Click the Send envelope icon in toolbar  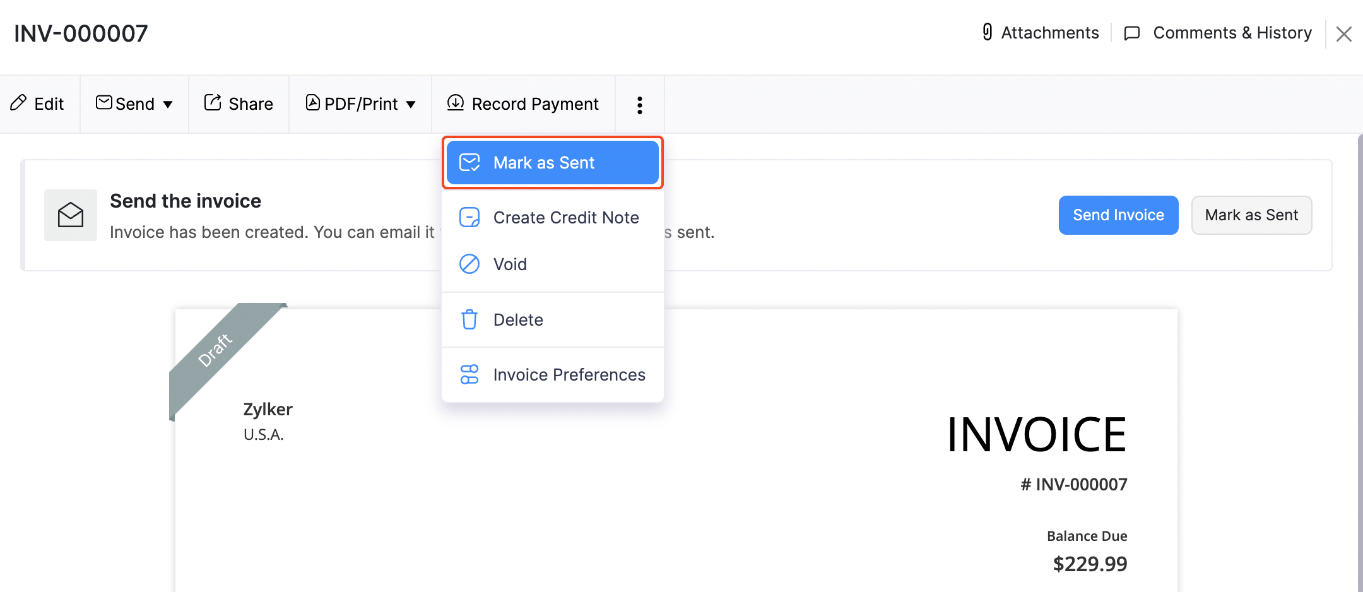(103, 103)
